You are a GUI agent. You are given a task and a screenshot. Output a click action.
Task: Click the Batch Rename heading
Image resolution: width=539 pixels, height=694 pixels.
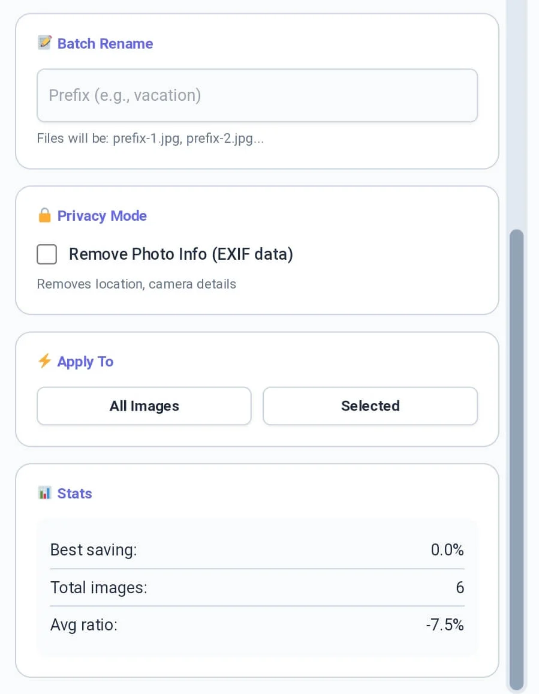pyautogui.click(x=105, y=43)
